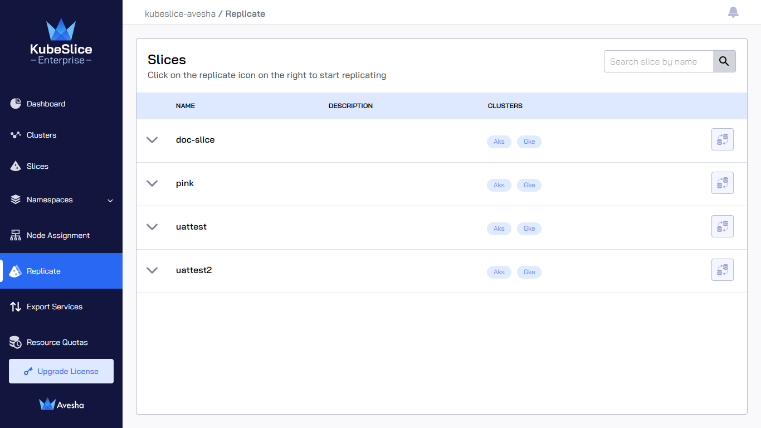Viewport: 761px width, 428px height.
Task: Click replicate icon for doc-slice
Action: pos(723,139)
